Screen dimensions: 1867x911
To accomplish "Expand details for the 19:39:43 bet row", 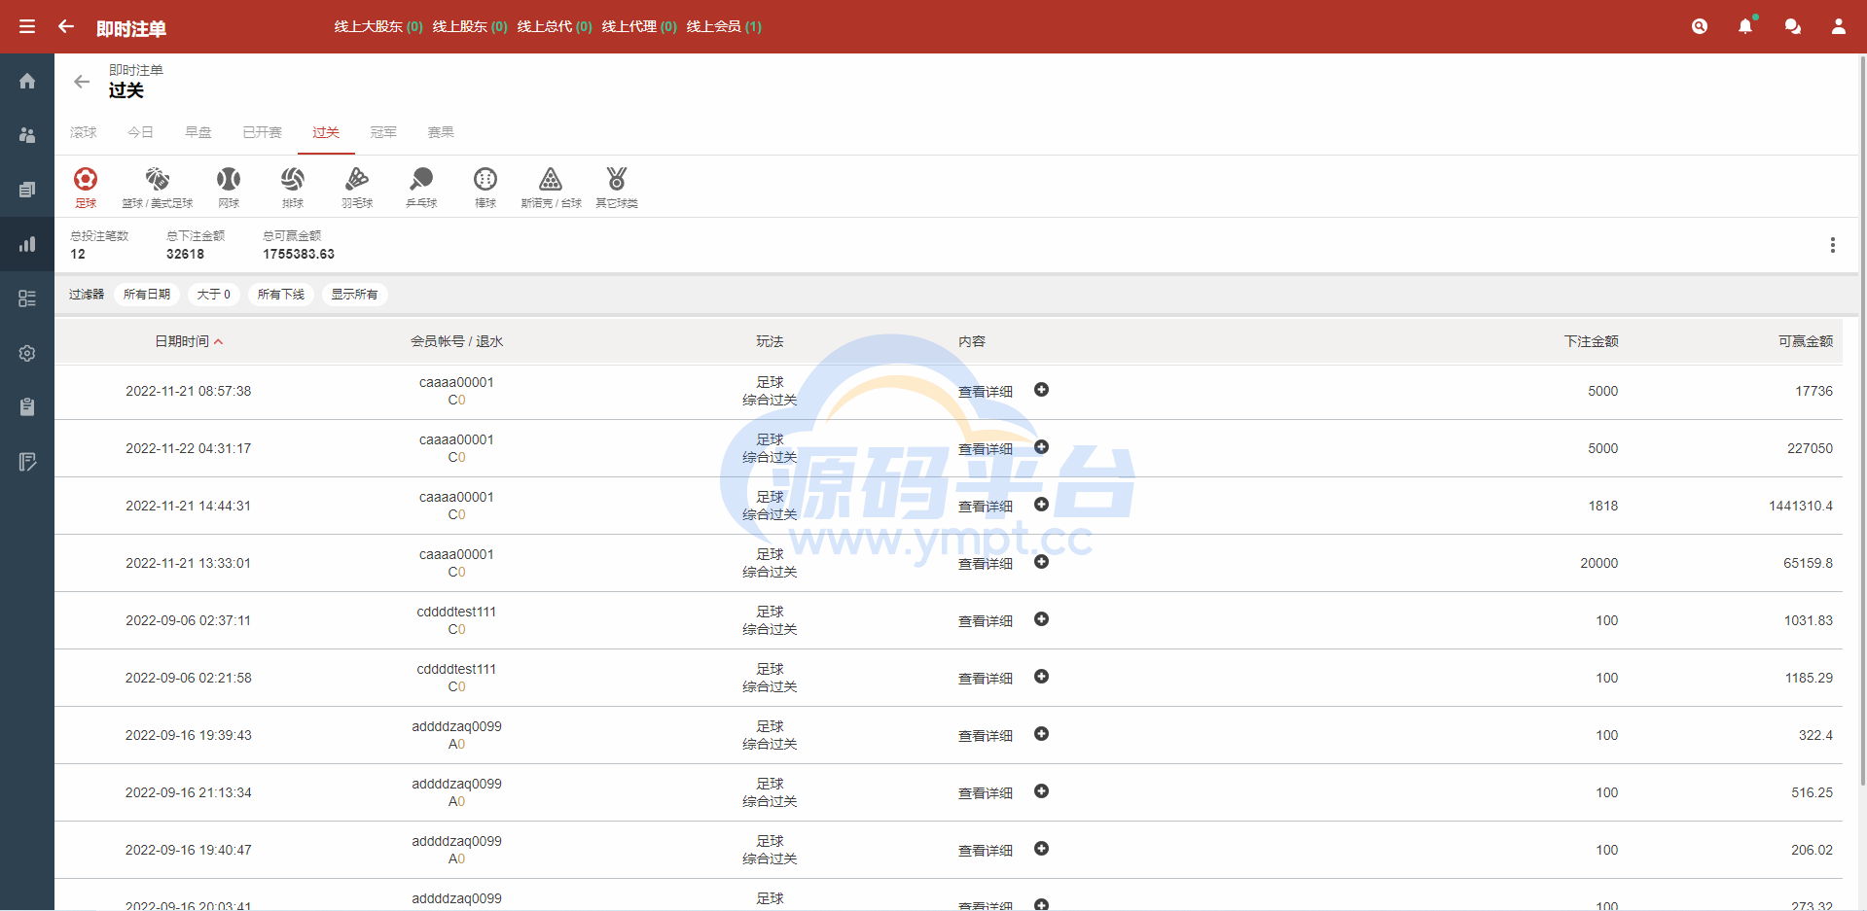I will click(1041, 734).
